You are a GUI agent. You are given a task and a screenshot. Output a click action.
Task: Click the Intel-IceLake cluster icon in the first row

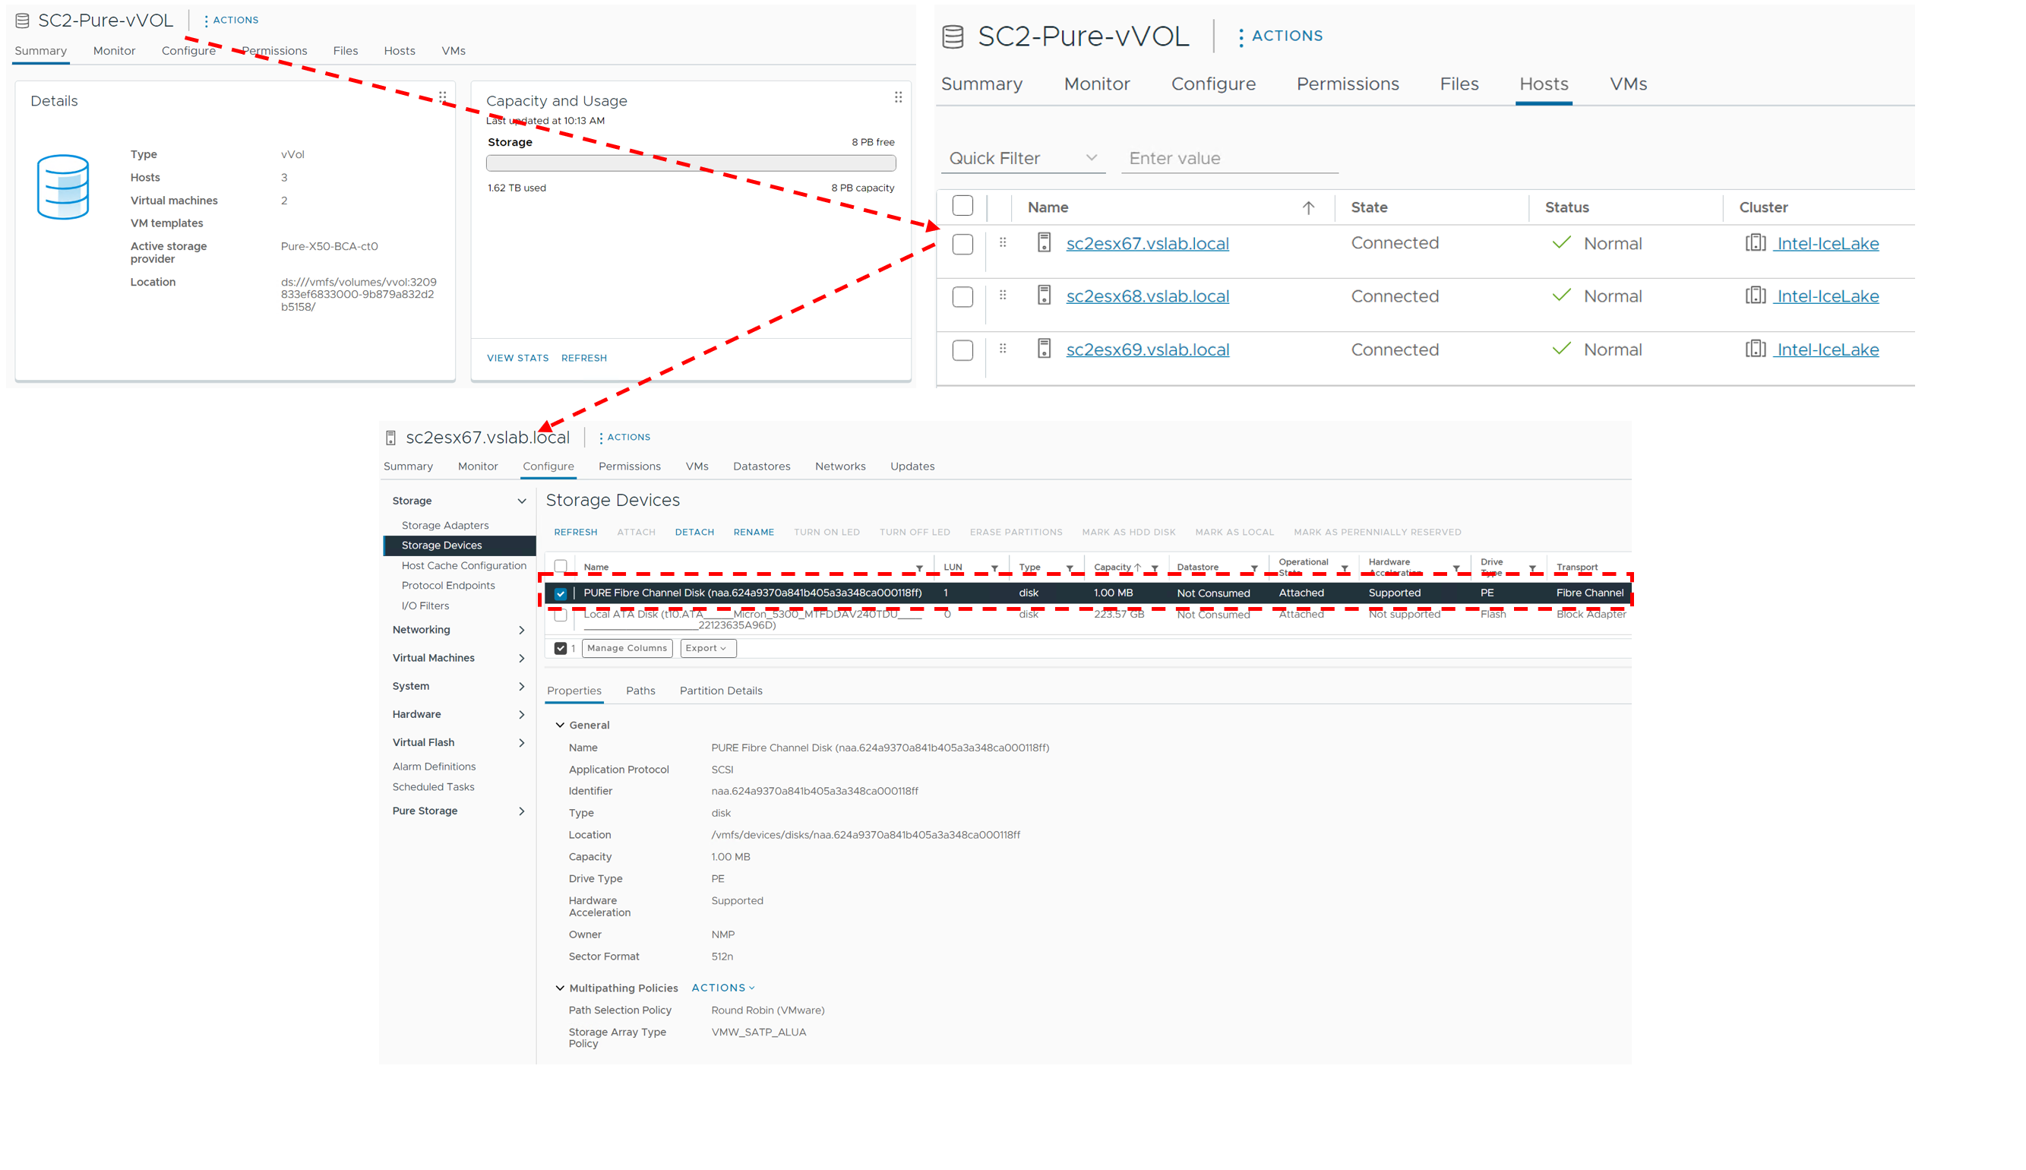coord(1756,242)
